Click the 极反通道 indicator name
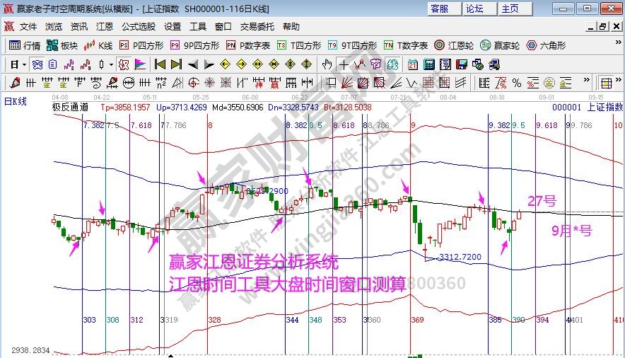The width and height of the screenshot is (625, 358). coord(70,107)
